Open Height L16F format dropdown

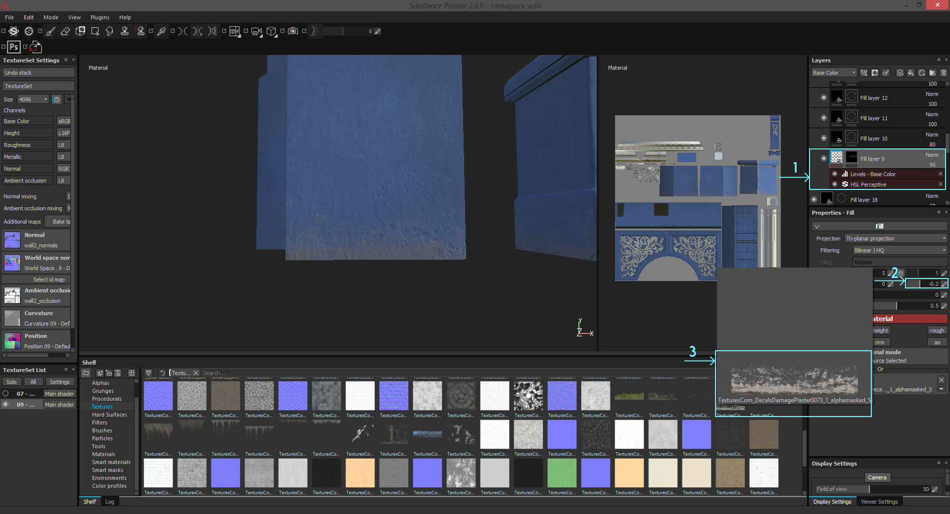click(x=64, y=133)
